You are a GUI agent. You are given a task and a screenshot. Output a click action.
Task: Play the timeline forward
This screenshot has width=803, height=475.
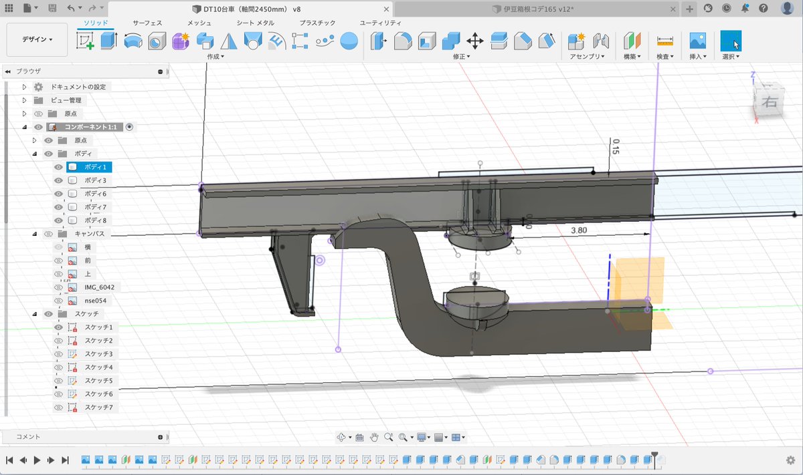(37, 460)
